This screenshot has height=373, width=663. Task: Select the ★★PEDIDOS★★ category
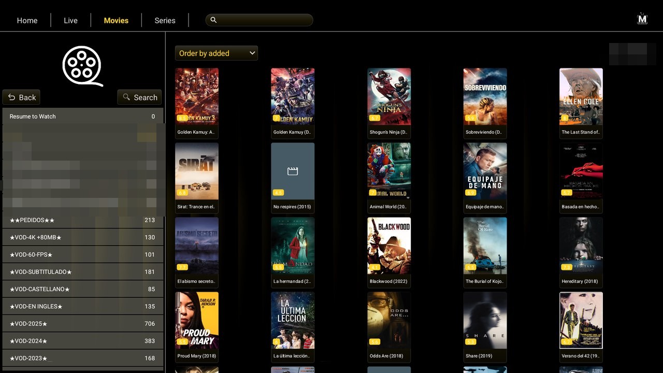point(83,220)
